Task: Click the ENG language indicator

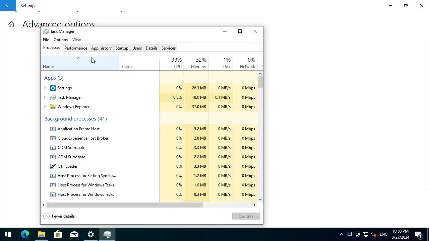Action: [x=383, y=234]
